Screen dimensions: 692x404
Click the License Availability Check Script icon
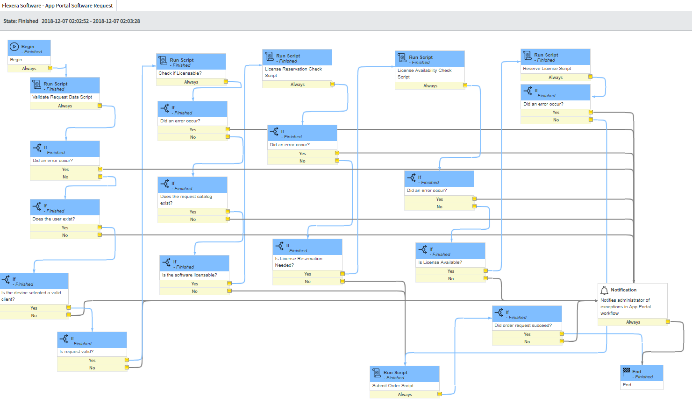pyautogui.click(x=402, y=57)
